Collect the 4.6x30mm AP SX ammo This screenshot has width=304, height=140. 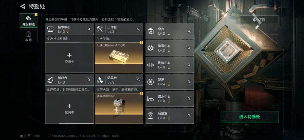click(x=119, y=58)
